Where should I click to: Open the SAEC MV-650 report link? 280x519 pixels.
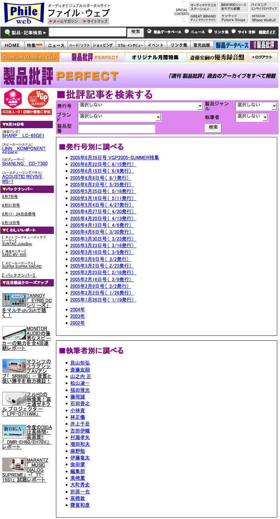click(x=14, y=255)
